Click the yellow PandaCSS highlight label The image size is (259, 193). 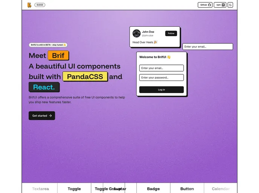tap(85, 77)
